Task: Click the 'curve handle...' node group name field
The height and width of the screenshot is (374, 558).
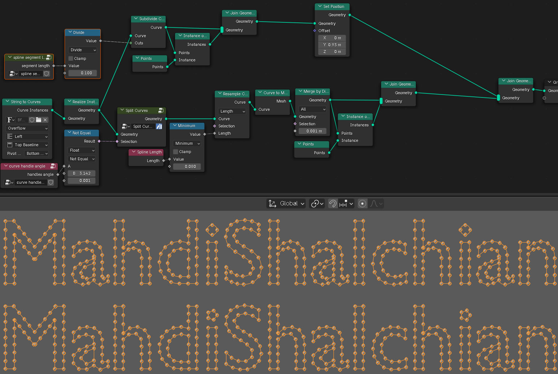Action: (x=31, y=182)
